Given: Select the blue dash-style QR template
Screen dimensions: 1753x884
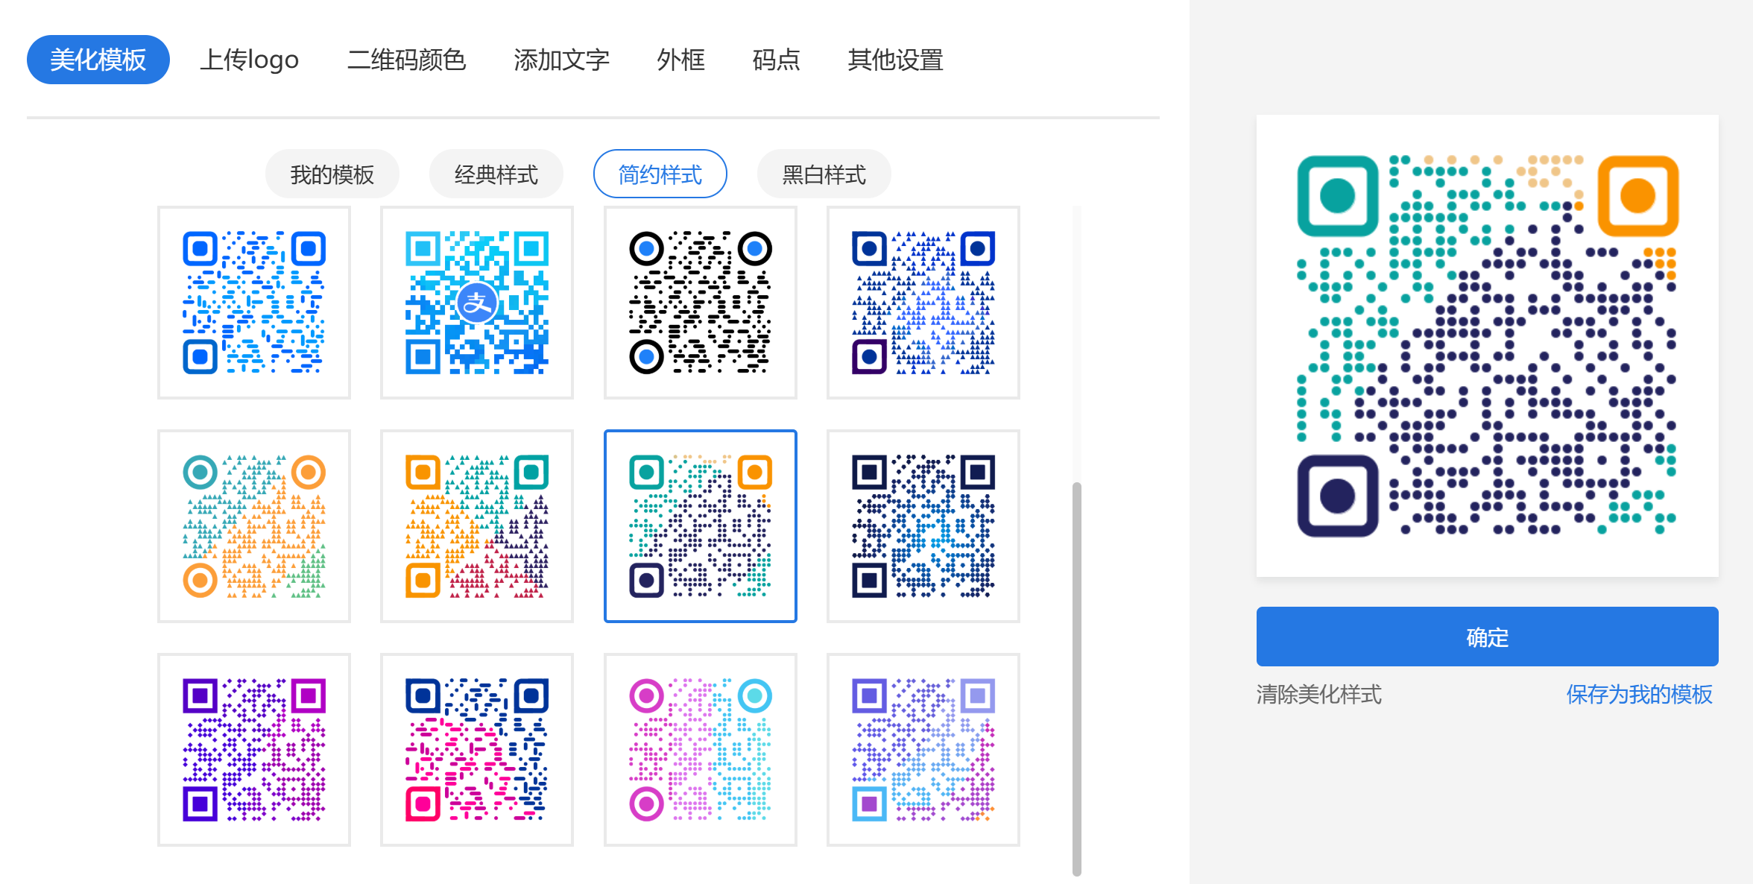Looking at the screenshot, I should (x=253, y=303).
